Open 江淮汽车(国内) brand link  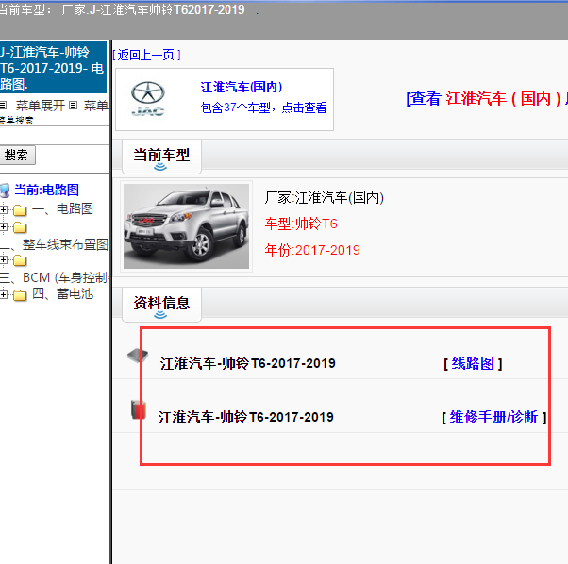click(x=242, y=87)
